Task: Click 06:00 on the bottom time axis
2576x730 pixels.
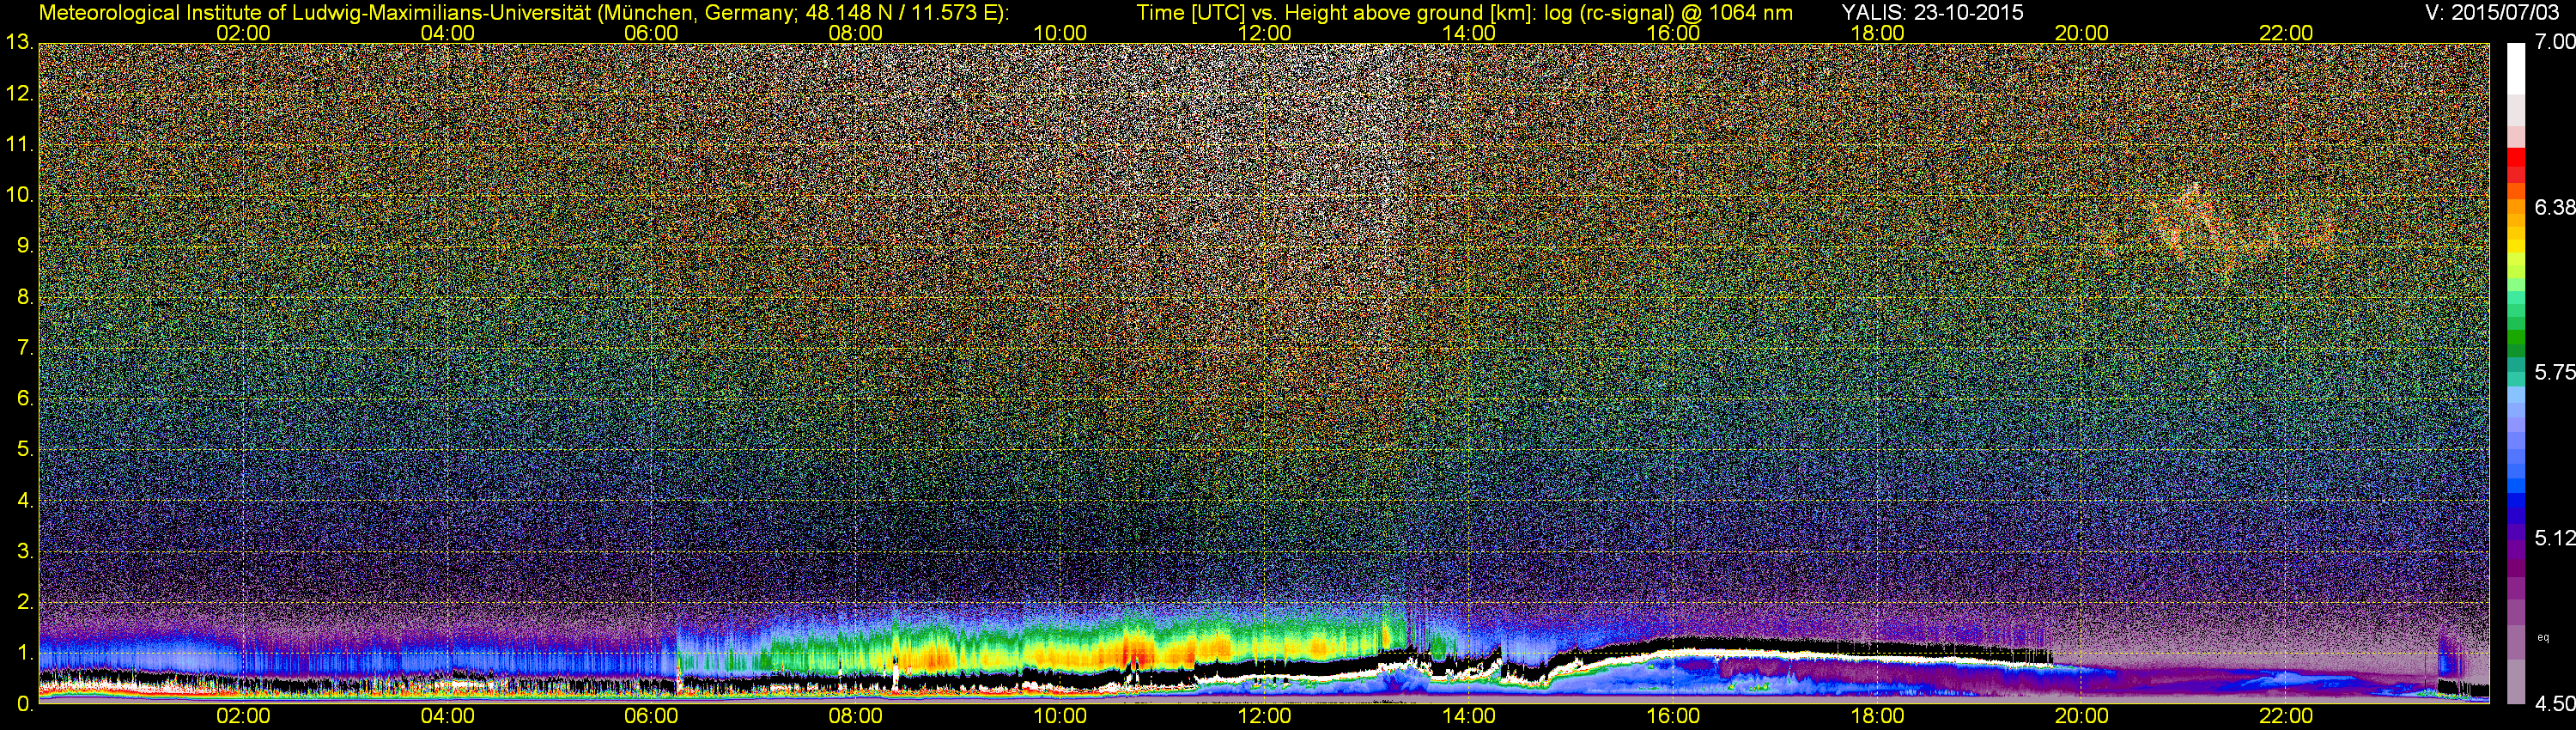Action: [x=651, y=716]
